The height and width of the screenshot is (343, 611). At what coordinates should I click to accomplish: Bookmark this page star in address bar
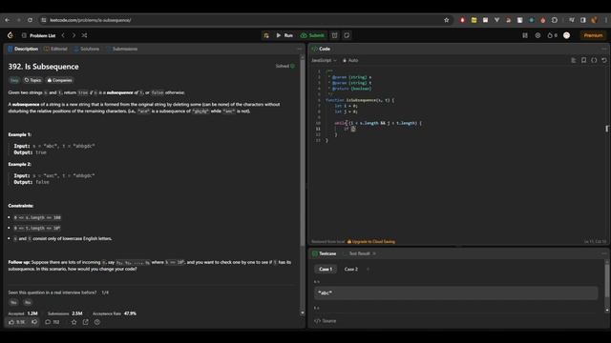pos(447,20)
